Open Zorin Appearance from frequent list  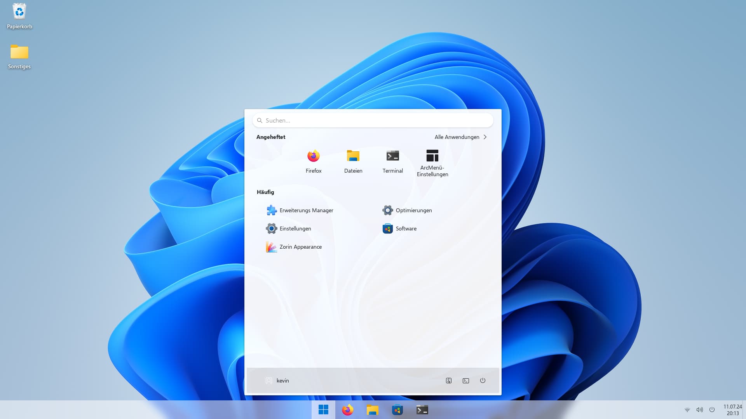(294, 247)
